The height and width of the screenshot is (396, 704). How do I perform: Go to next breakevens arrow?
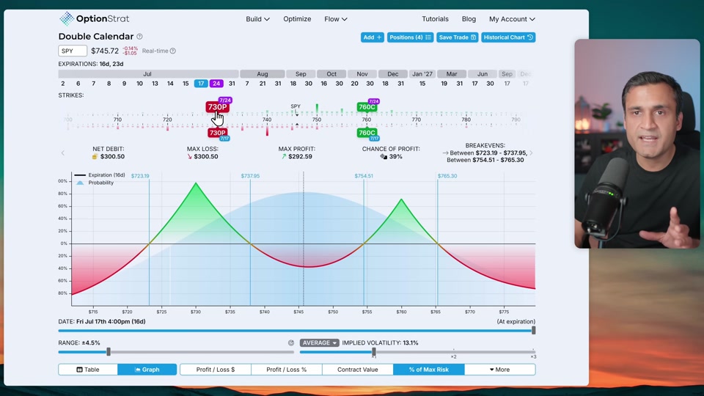531,153
